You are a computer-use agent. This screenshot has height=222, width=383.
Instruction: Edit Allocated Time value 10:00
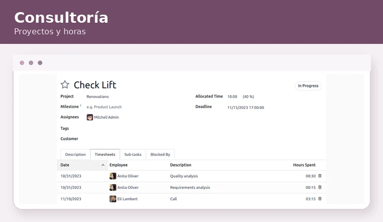point(232,96)
